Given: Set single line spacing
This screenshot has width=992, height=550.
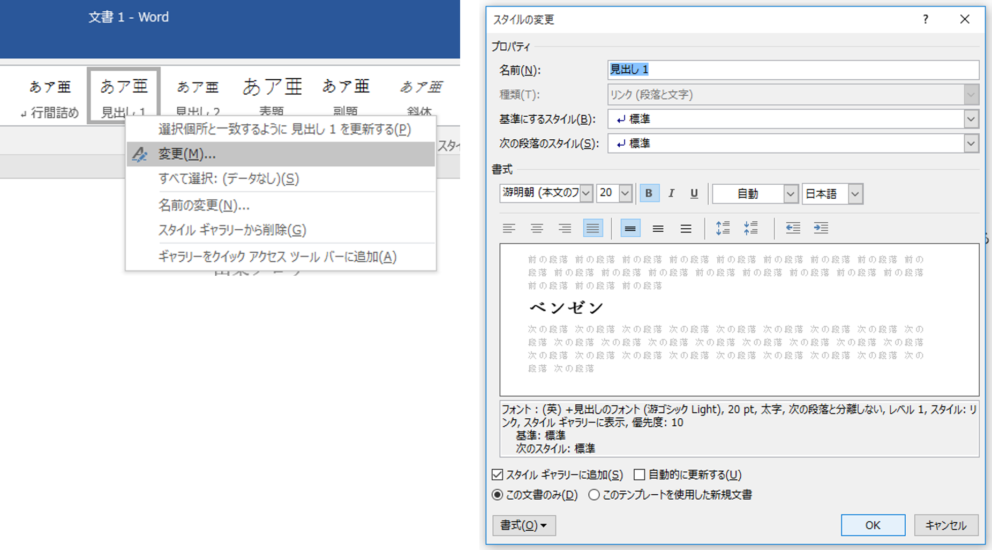Looking at the screenshot, I should pyautogui.click(x=630, y=228).
